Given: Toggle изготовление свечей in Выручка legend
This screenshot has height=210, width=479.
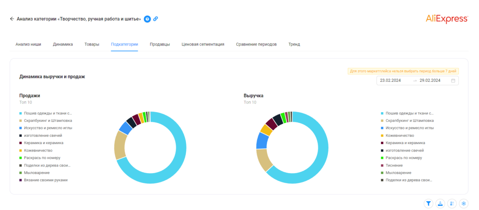Looking at the screenshot, I should tap(402, 150).
